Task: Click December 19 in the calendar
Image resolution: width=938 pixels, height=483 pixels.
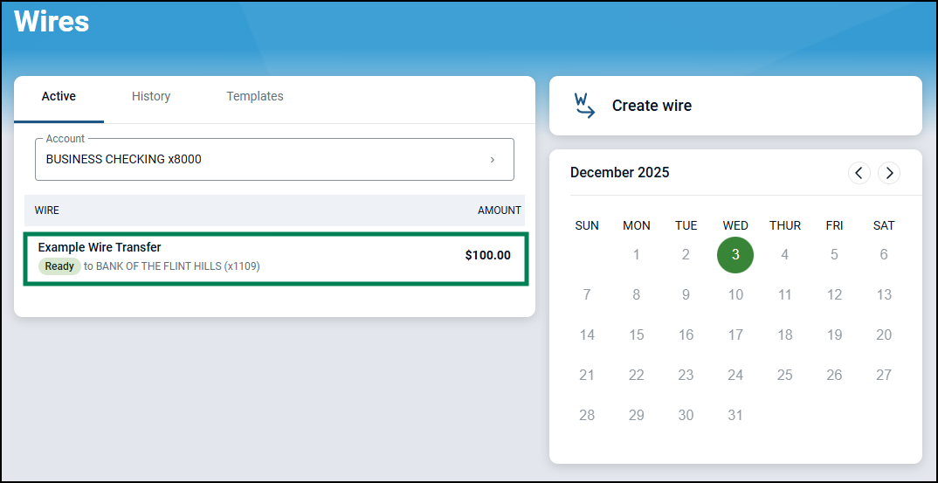Action: tap(834, 335)
